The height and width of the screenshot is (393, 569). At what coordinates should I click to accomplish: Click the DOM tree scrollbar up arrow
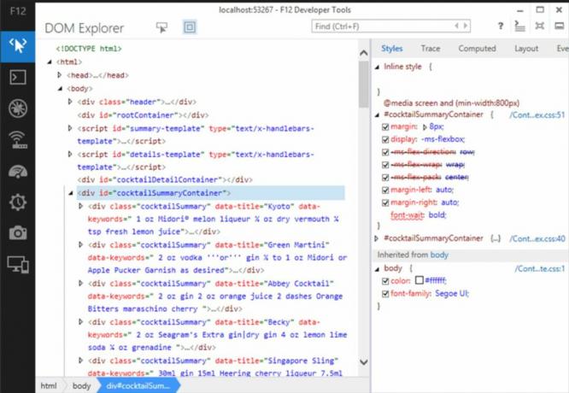pos(364,53)
